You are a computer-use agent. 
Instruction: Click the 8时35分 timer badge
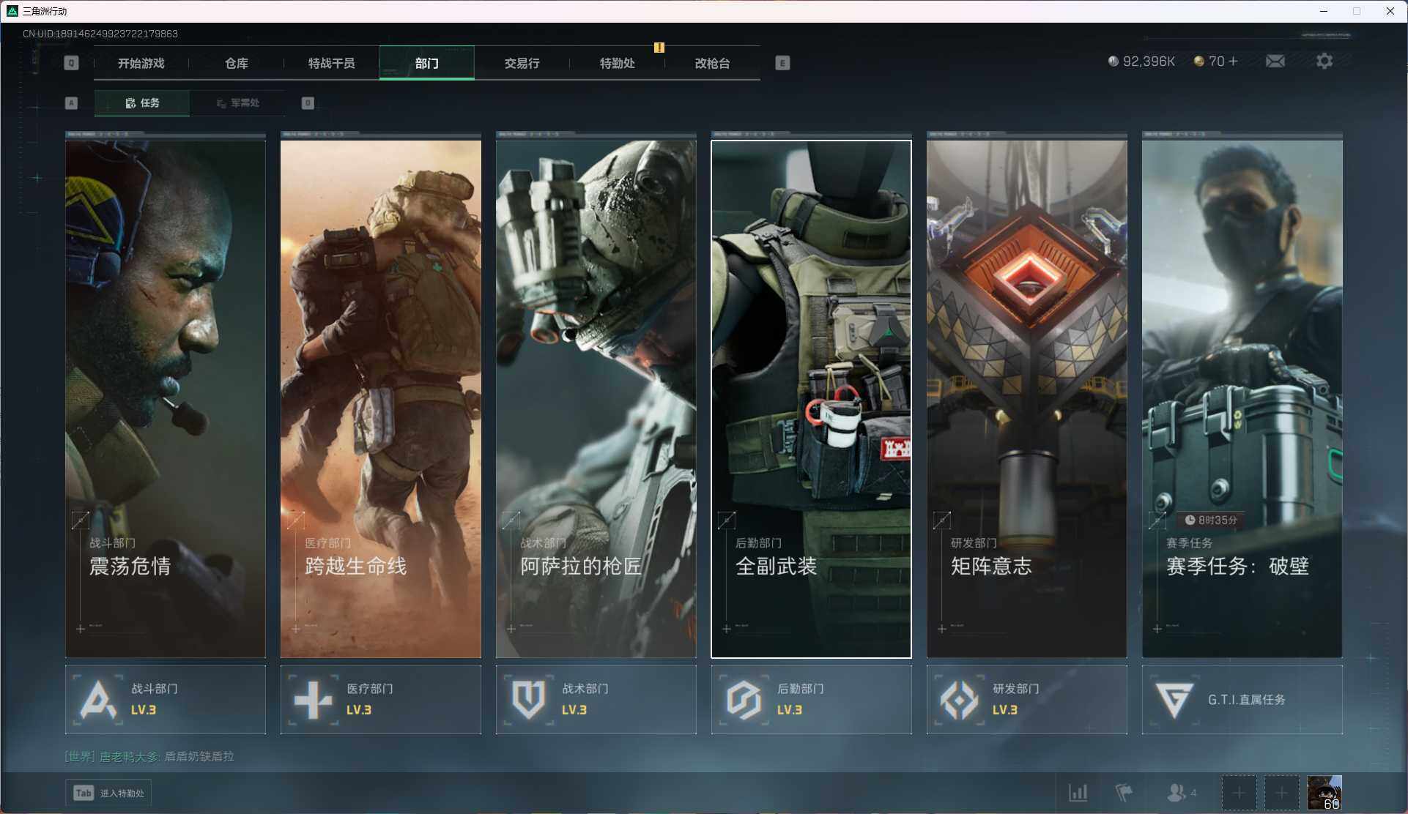1212,520
